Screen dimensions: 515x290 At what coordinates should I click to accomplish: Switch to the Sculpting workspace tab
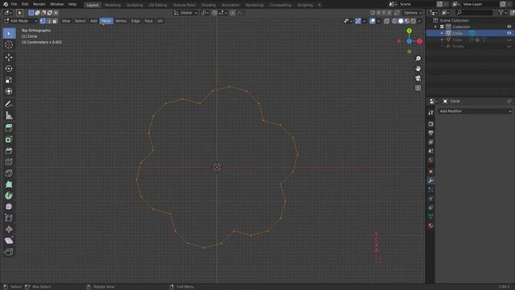point(134,5)
